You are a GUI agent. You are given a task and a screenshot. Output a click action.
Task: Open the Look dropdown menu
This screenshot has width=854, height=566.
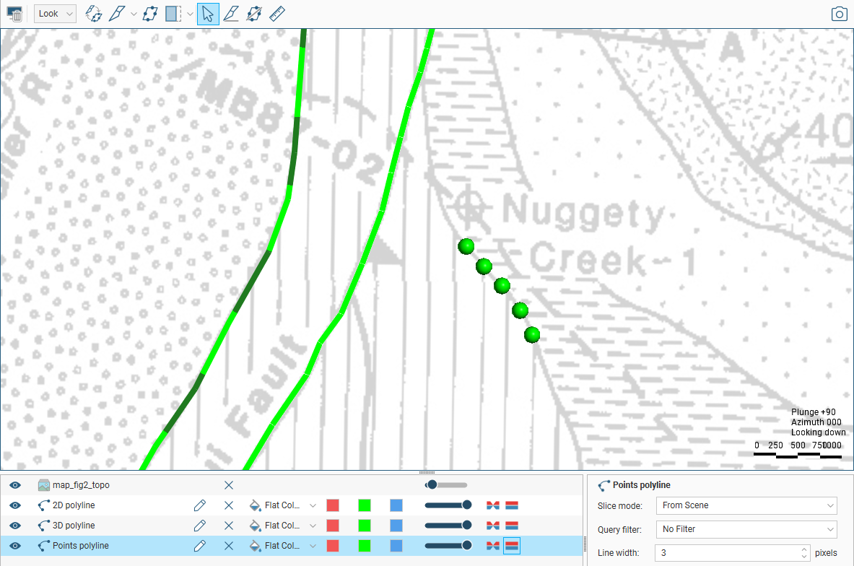[55, 14]
